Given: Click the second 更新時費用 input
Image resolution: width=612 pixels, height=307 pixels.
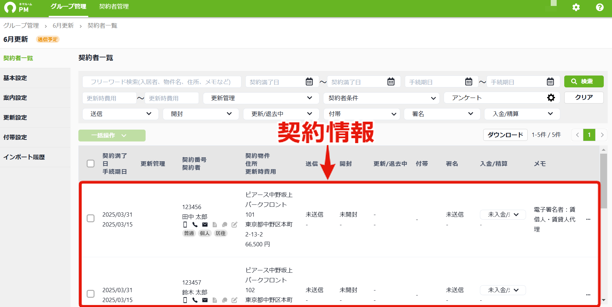Looking at the screenshot, I should (x=172, y=98).
